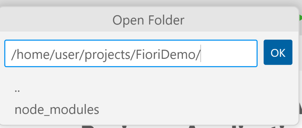Click blank space after the path text

coord(230,54)
